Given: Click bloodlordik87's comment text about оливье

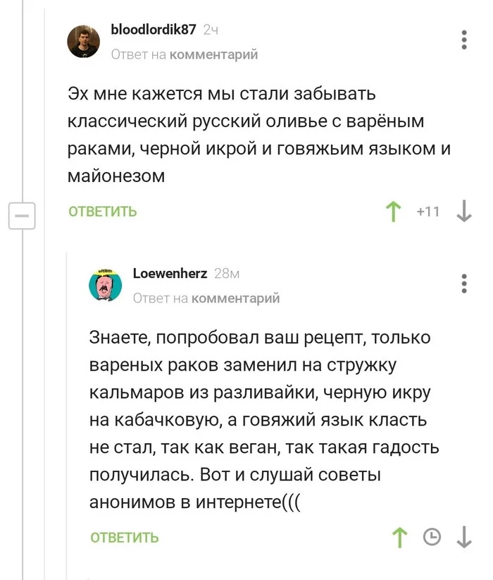Looking at the screenshot, I should [258, 135].
